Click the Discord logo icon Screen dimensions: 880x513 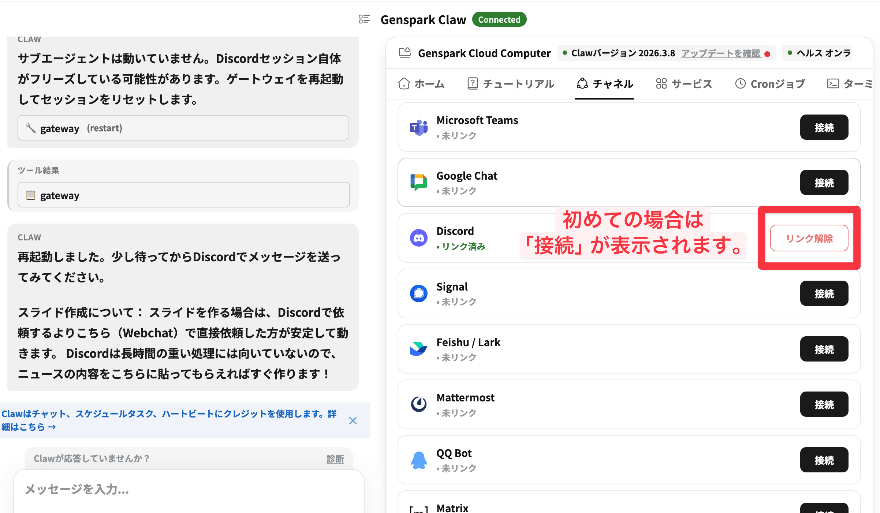click(x=418, y=238)
